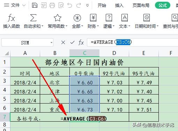
Task: Select column B header
Action: pos(55,53)
